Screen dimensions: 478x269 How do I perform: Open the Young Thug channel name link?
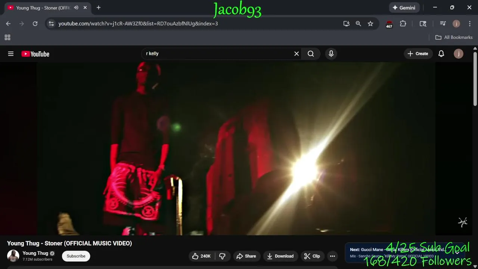35,253
